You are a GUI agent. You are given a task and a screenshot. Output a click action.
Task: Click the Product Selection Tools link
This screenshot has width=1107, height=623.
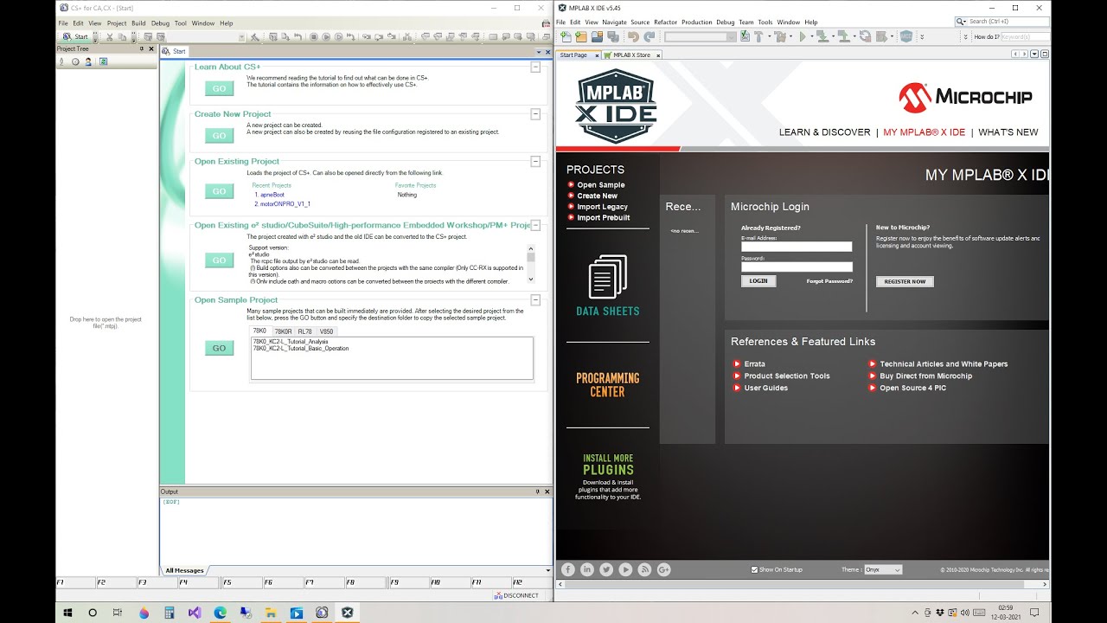coord(787,376)
